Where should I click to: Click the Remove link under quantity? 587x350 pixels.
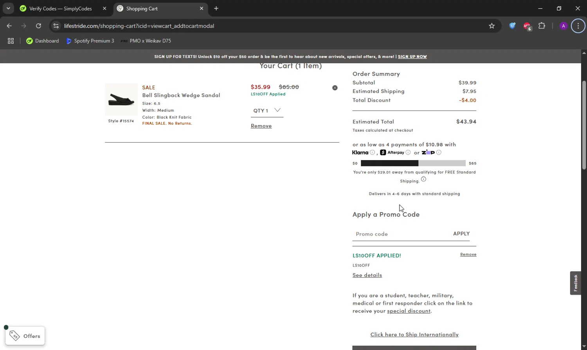(261, 126)
